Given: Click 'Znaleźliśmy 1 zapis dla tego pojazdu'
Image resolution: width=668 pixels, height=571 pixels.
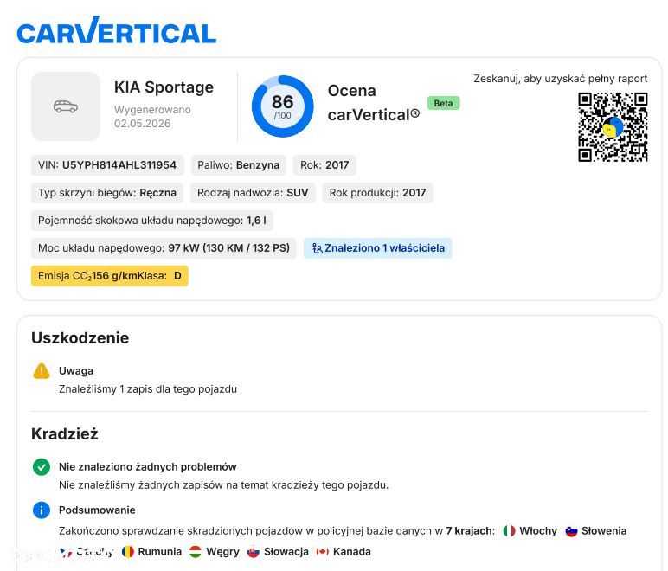Looking at the screenshot, I should [x=148, y=389].
